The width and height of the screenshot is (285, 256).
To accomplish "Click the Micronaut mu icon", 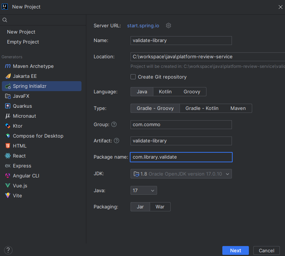I will point(8,116).
